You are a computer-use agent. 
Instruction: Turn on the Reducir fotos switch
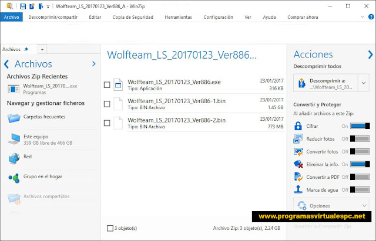coord(360,138)
